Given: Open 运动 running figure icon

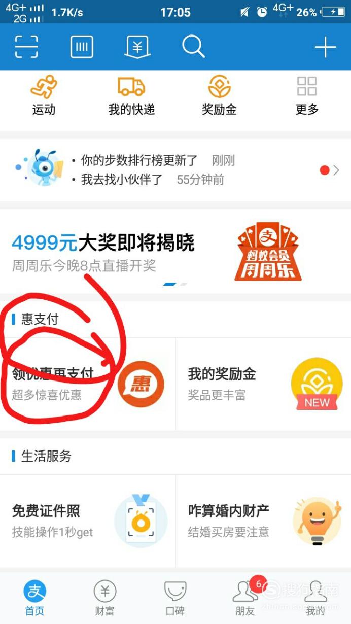Looking at the screenshot, I should point(44,87).
